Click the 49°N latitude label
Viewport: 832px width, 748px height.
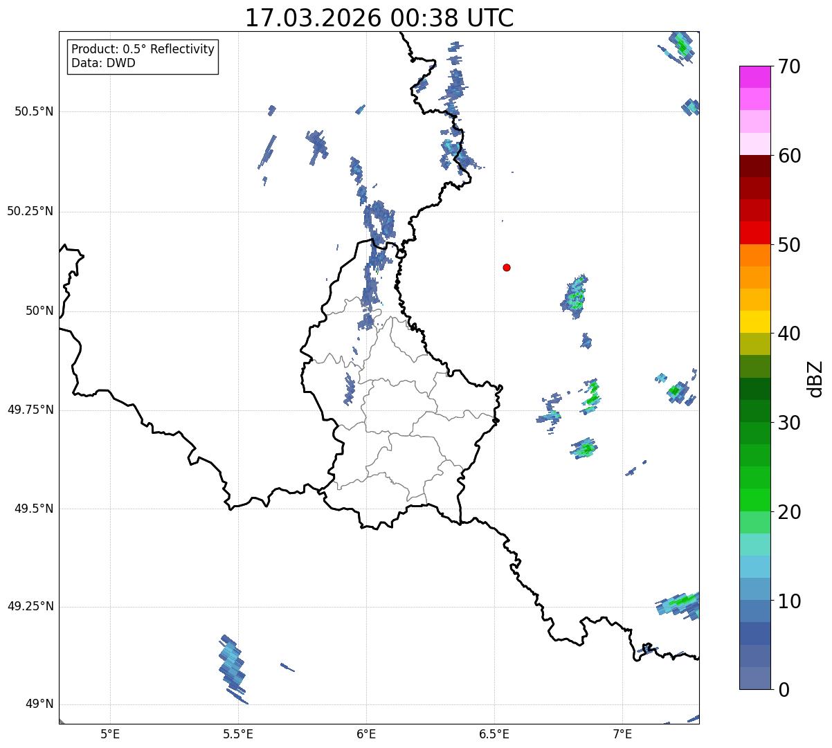39,704
